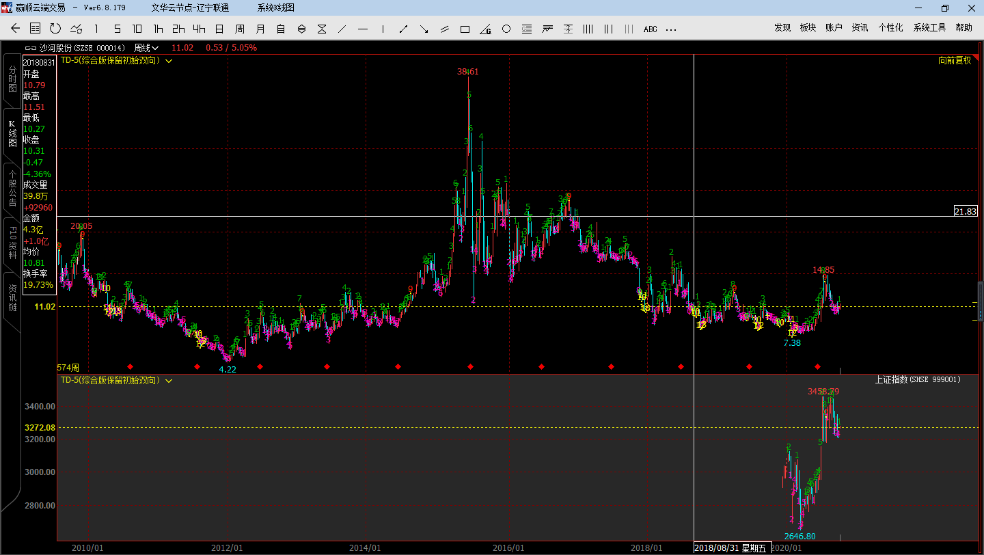Viewport: 984px width, 555px height.
Task: Select the horizontal line drawing tool
Action: point(363,29)
